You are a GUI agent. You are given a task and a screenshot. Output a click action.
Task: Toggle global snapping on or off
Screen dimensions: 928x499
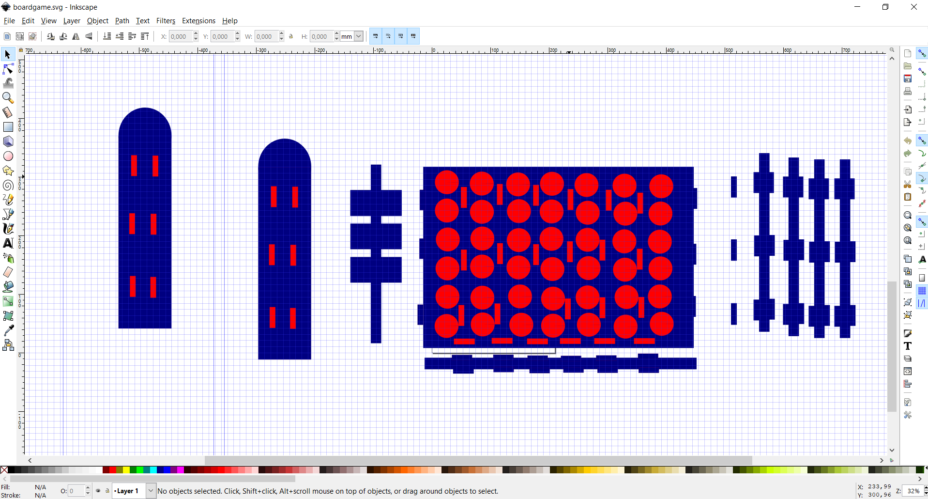(x=922, y=53)
